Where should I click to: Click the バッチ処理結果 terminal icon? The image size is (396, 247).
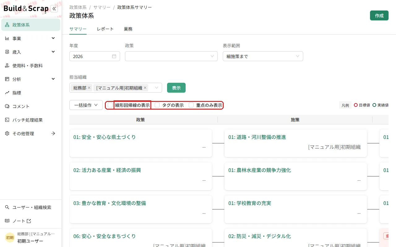(7, 120)
